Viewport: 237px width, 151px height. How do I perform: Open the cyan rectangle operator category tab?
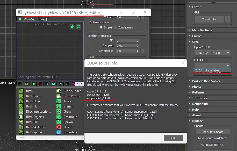point(54,84)
